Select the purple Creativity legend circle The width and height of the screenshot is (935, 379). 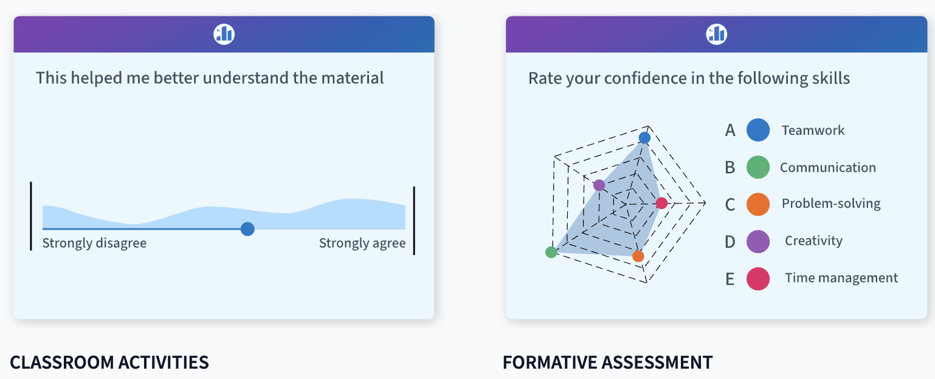click(757, 241)
